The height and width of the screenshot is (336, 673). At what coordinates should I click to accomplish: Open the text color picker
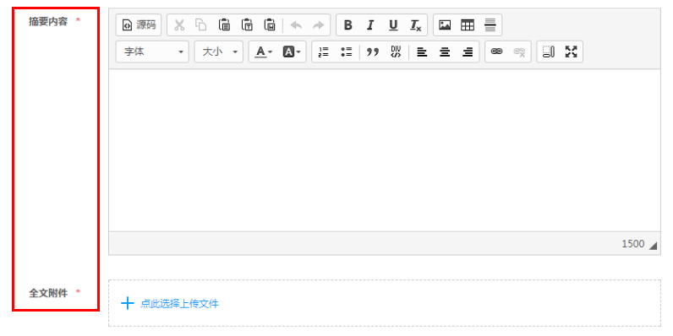pyautogui.click(x=264, y=51)
